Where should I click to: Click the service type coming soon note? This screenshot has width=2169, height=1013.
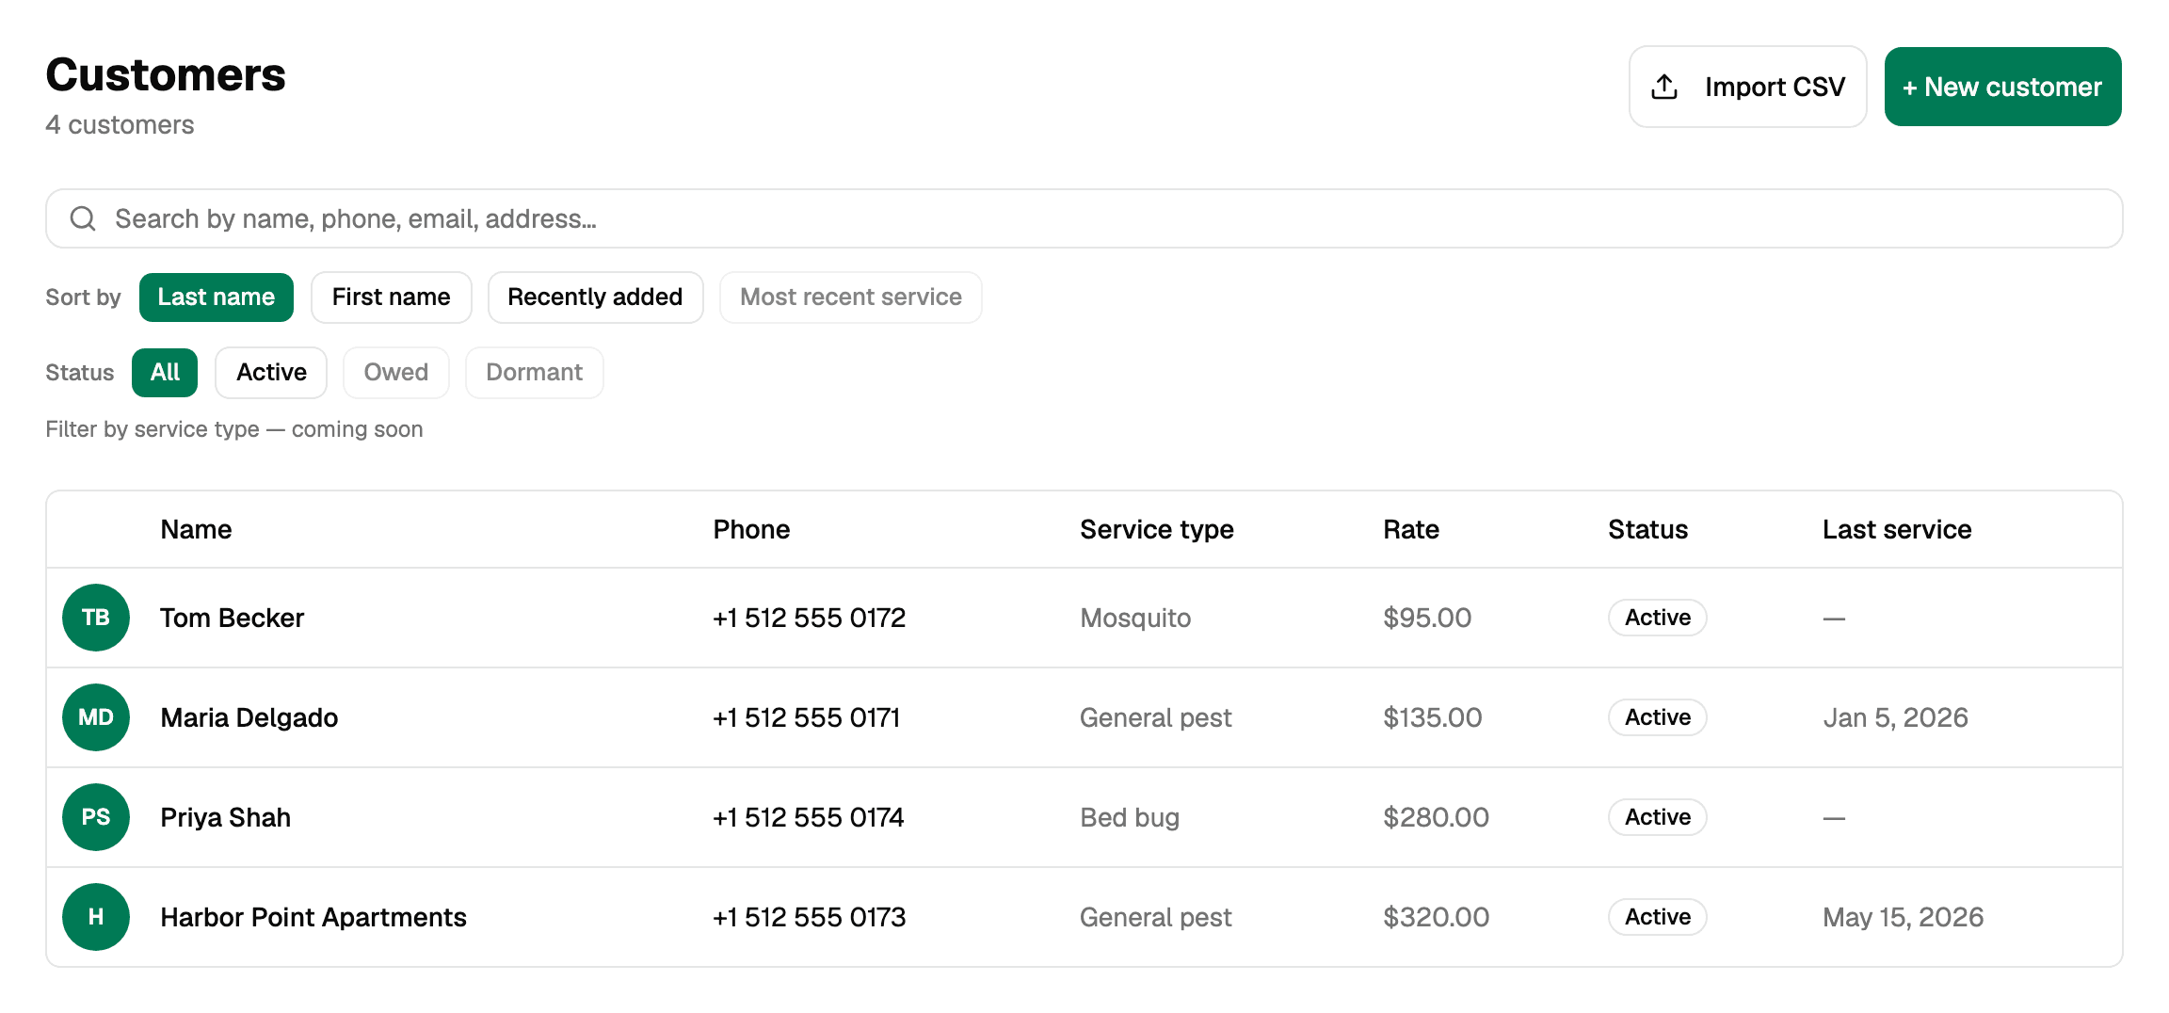point(234,429)
